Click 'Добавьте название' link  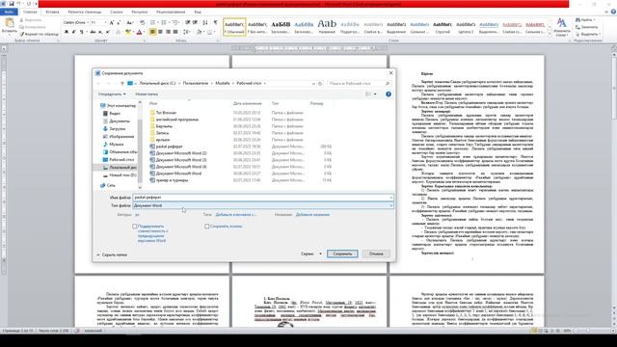(312, 215)
